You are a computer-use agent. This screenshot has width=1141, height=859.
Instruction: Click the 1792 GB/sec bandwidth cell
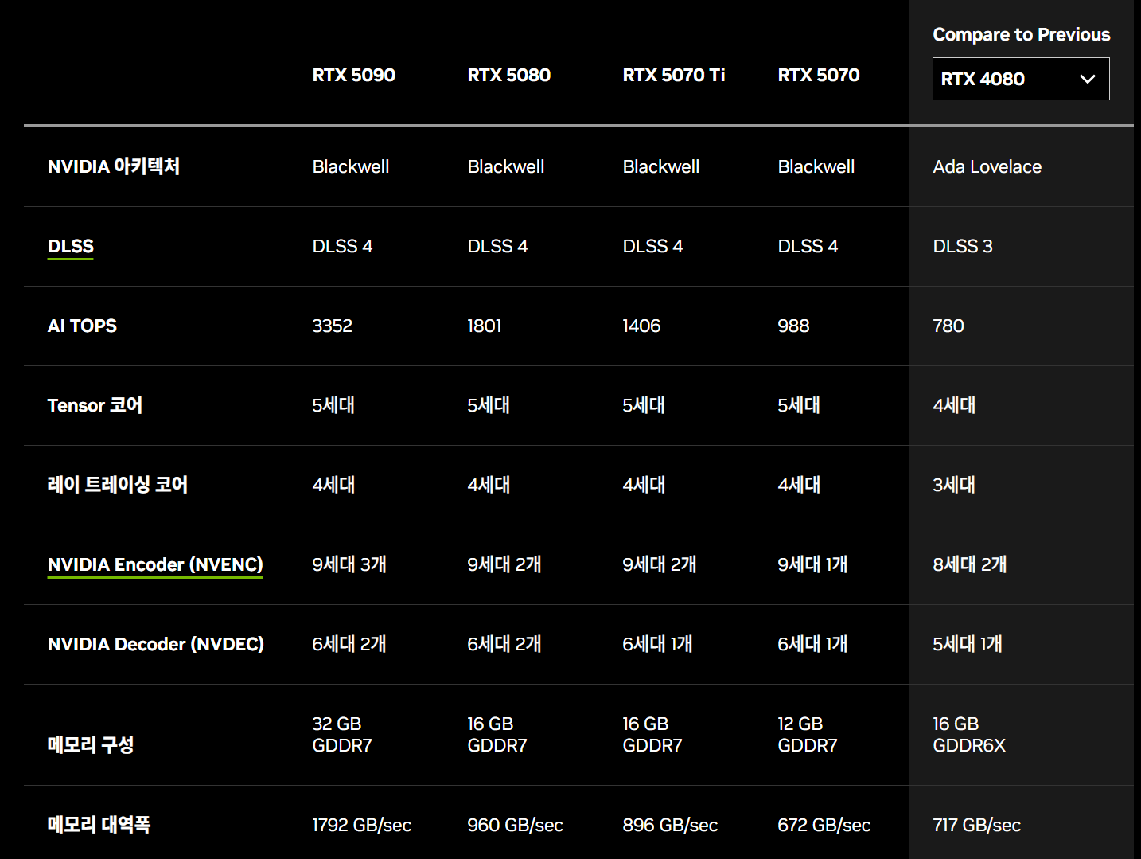[362, 825]
